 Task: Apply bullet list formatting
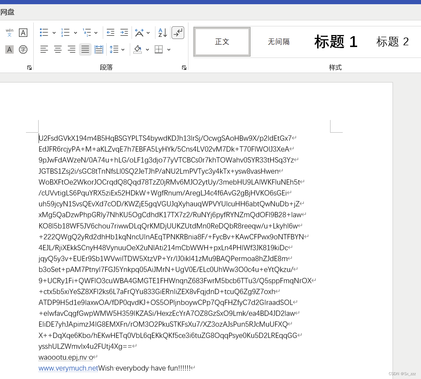click(44, 33)
